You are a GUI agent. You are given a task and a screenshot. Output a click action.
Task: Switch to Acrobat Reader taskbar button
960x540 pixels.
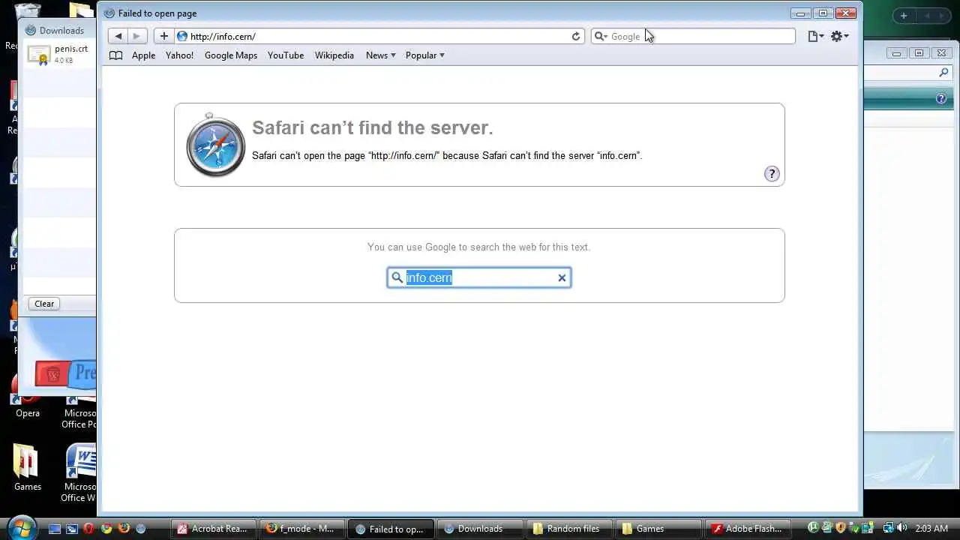[x=214, y=529]
